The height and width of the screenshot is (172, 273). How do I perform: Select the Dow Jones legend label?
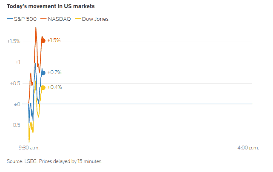(x=95, y=19)
